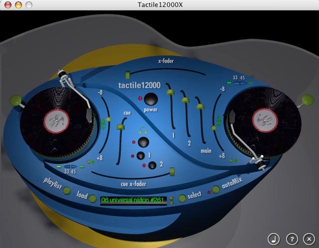319x248 pixels.
Task: Open help with the question mark icon
Action: tap(292, 239)
